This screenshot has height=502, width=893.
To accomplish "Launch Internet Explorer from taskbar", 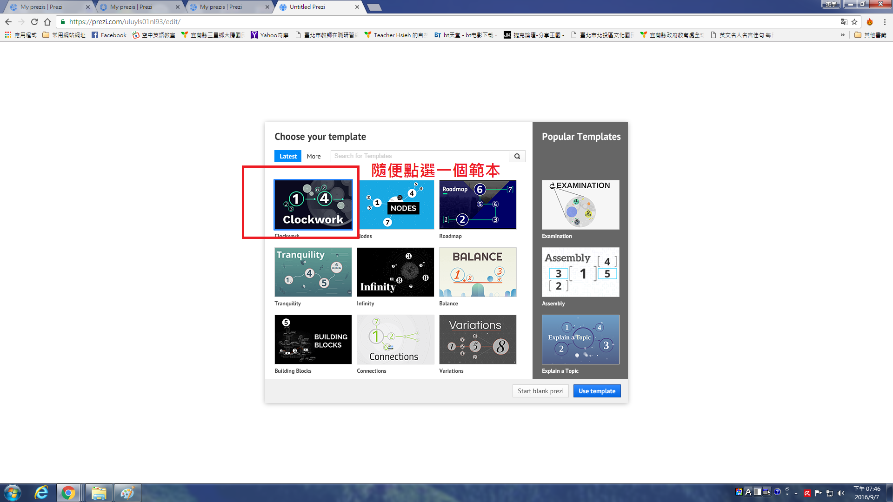I will (x=41, y=493).
